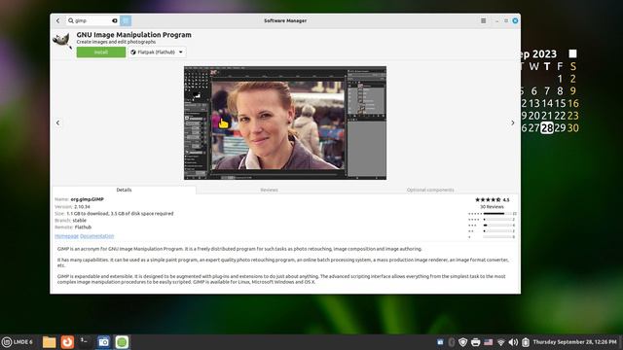Show the next screenshot
The height and width of the screenshot is (350, 623).
pos(513,123)
